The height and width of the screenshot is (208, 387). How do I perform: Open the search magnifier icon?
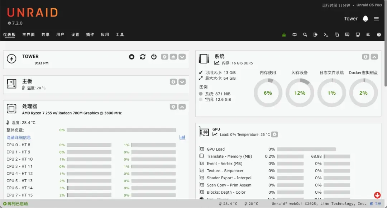[305, 35]
